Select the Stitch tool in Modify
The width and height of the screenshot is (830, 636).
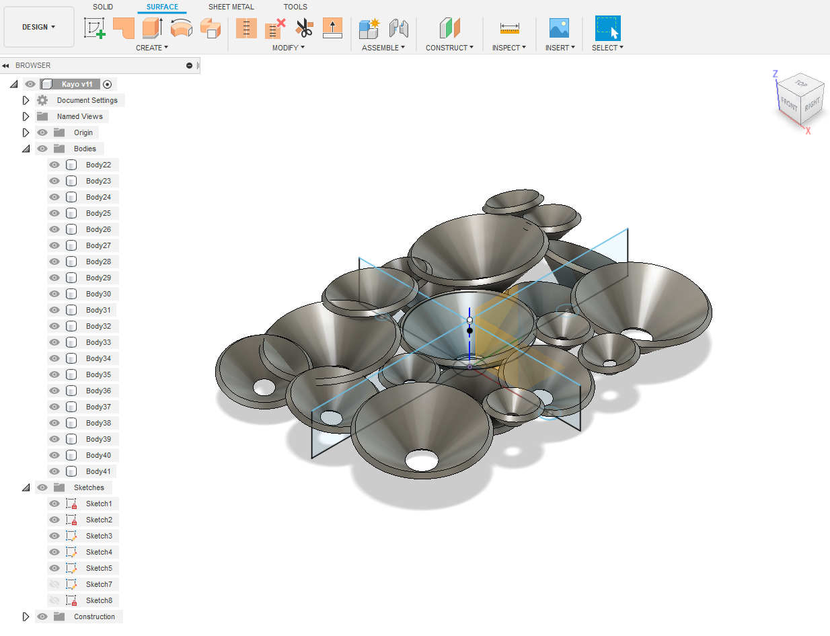click(246, 28)
